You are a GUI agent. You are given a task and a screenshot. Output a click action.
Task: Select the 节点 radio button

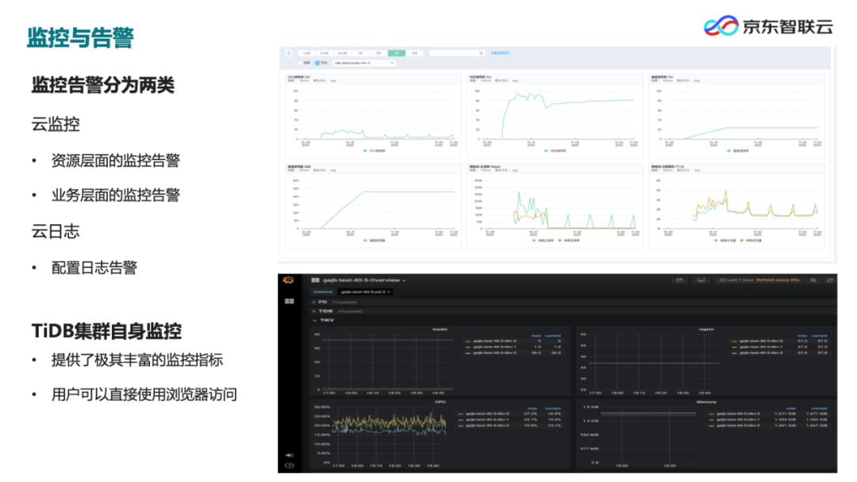click(x=317, y=63)
